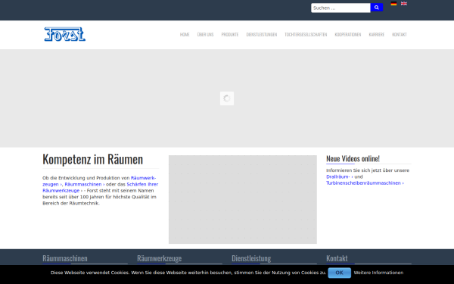Viewport: 454px width, 284px height.
Task: Click the Räummaschinen footer heading
Action: point(65,258)
